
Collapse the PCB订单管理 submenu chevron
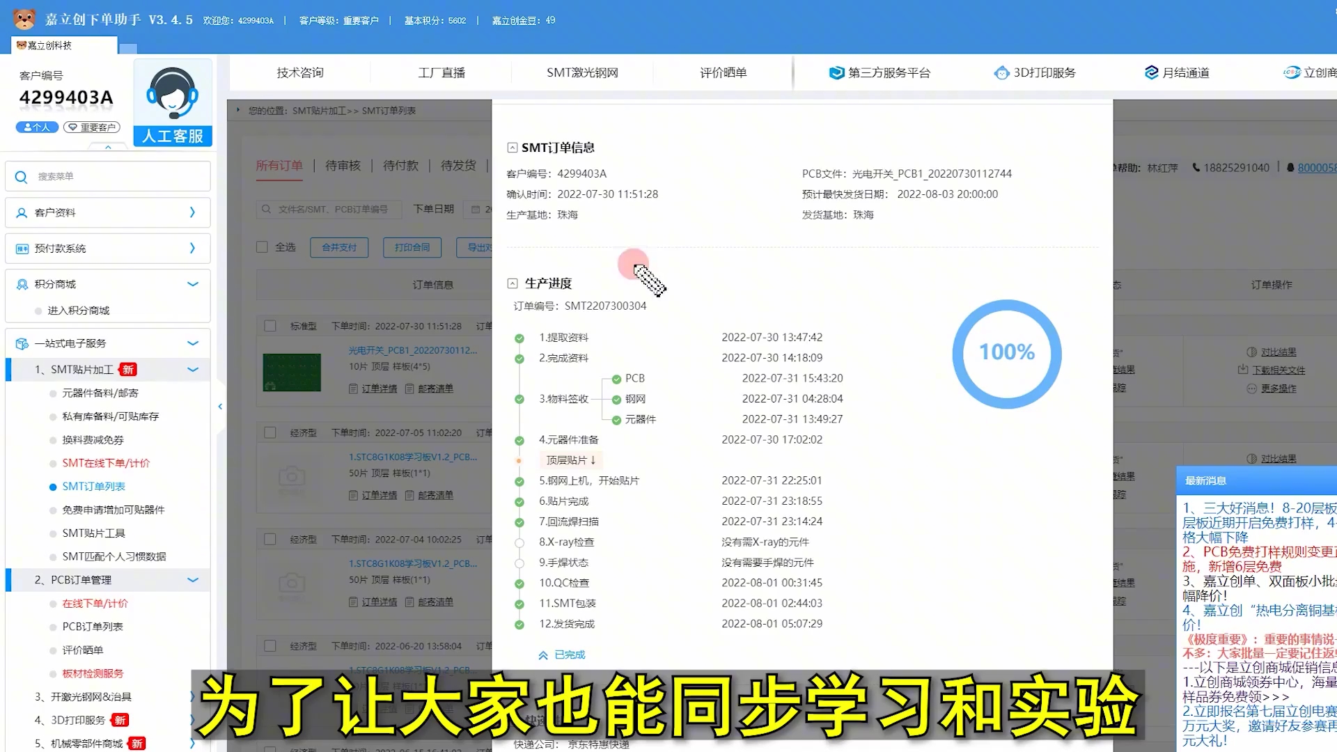pos(193,580)
